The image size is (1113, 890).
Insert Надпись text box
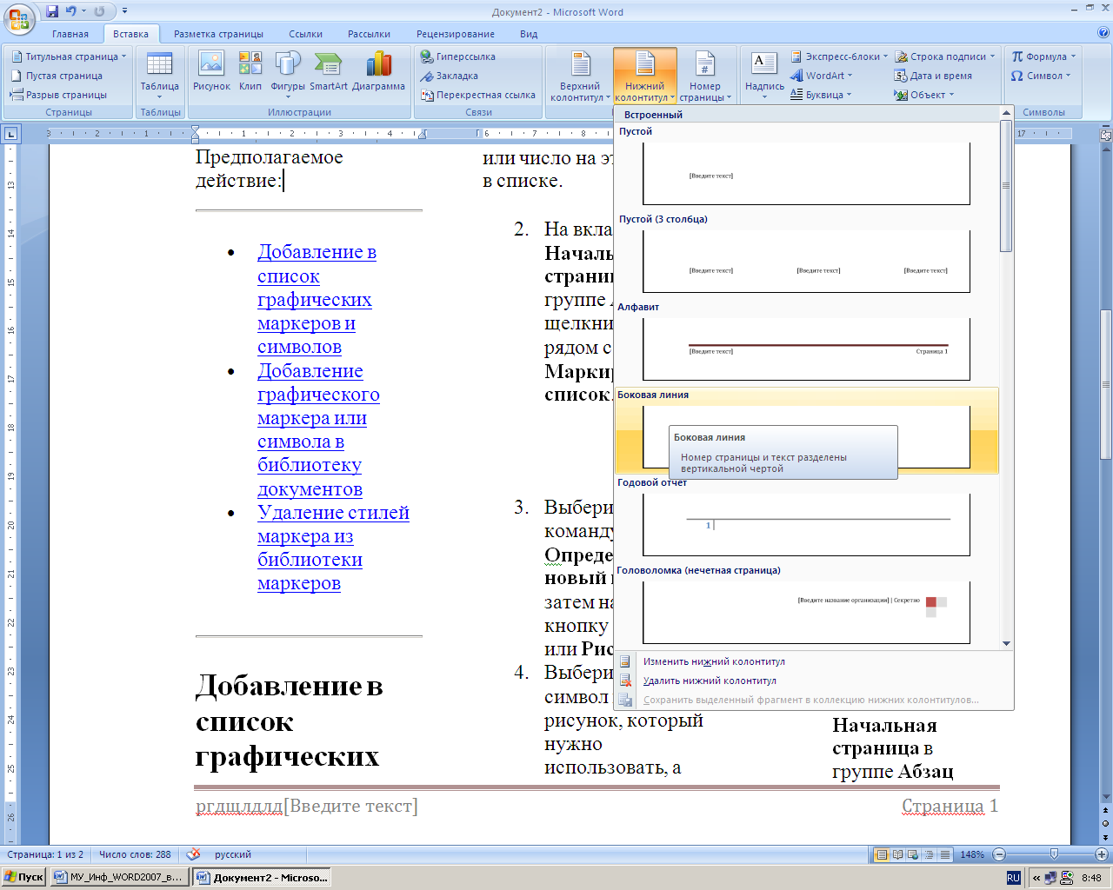tap(764, 76)
